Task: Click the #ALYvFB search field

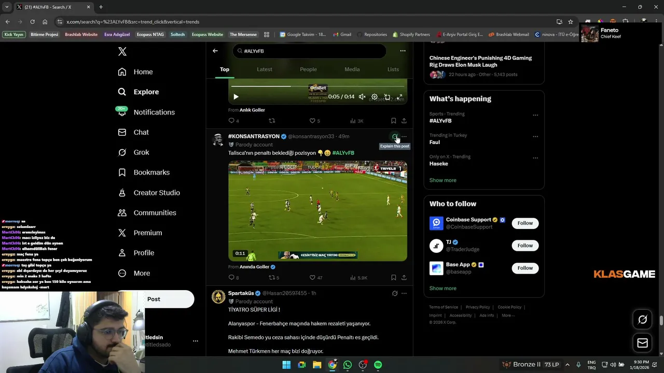Action: point(309,51)
